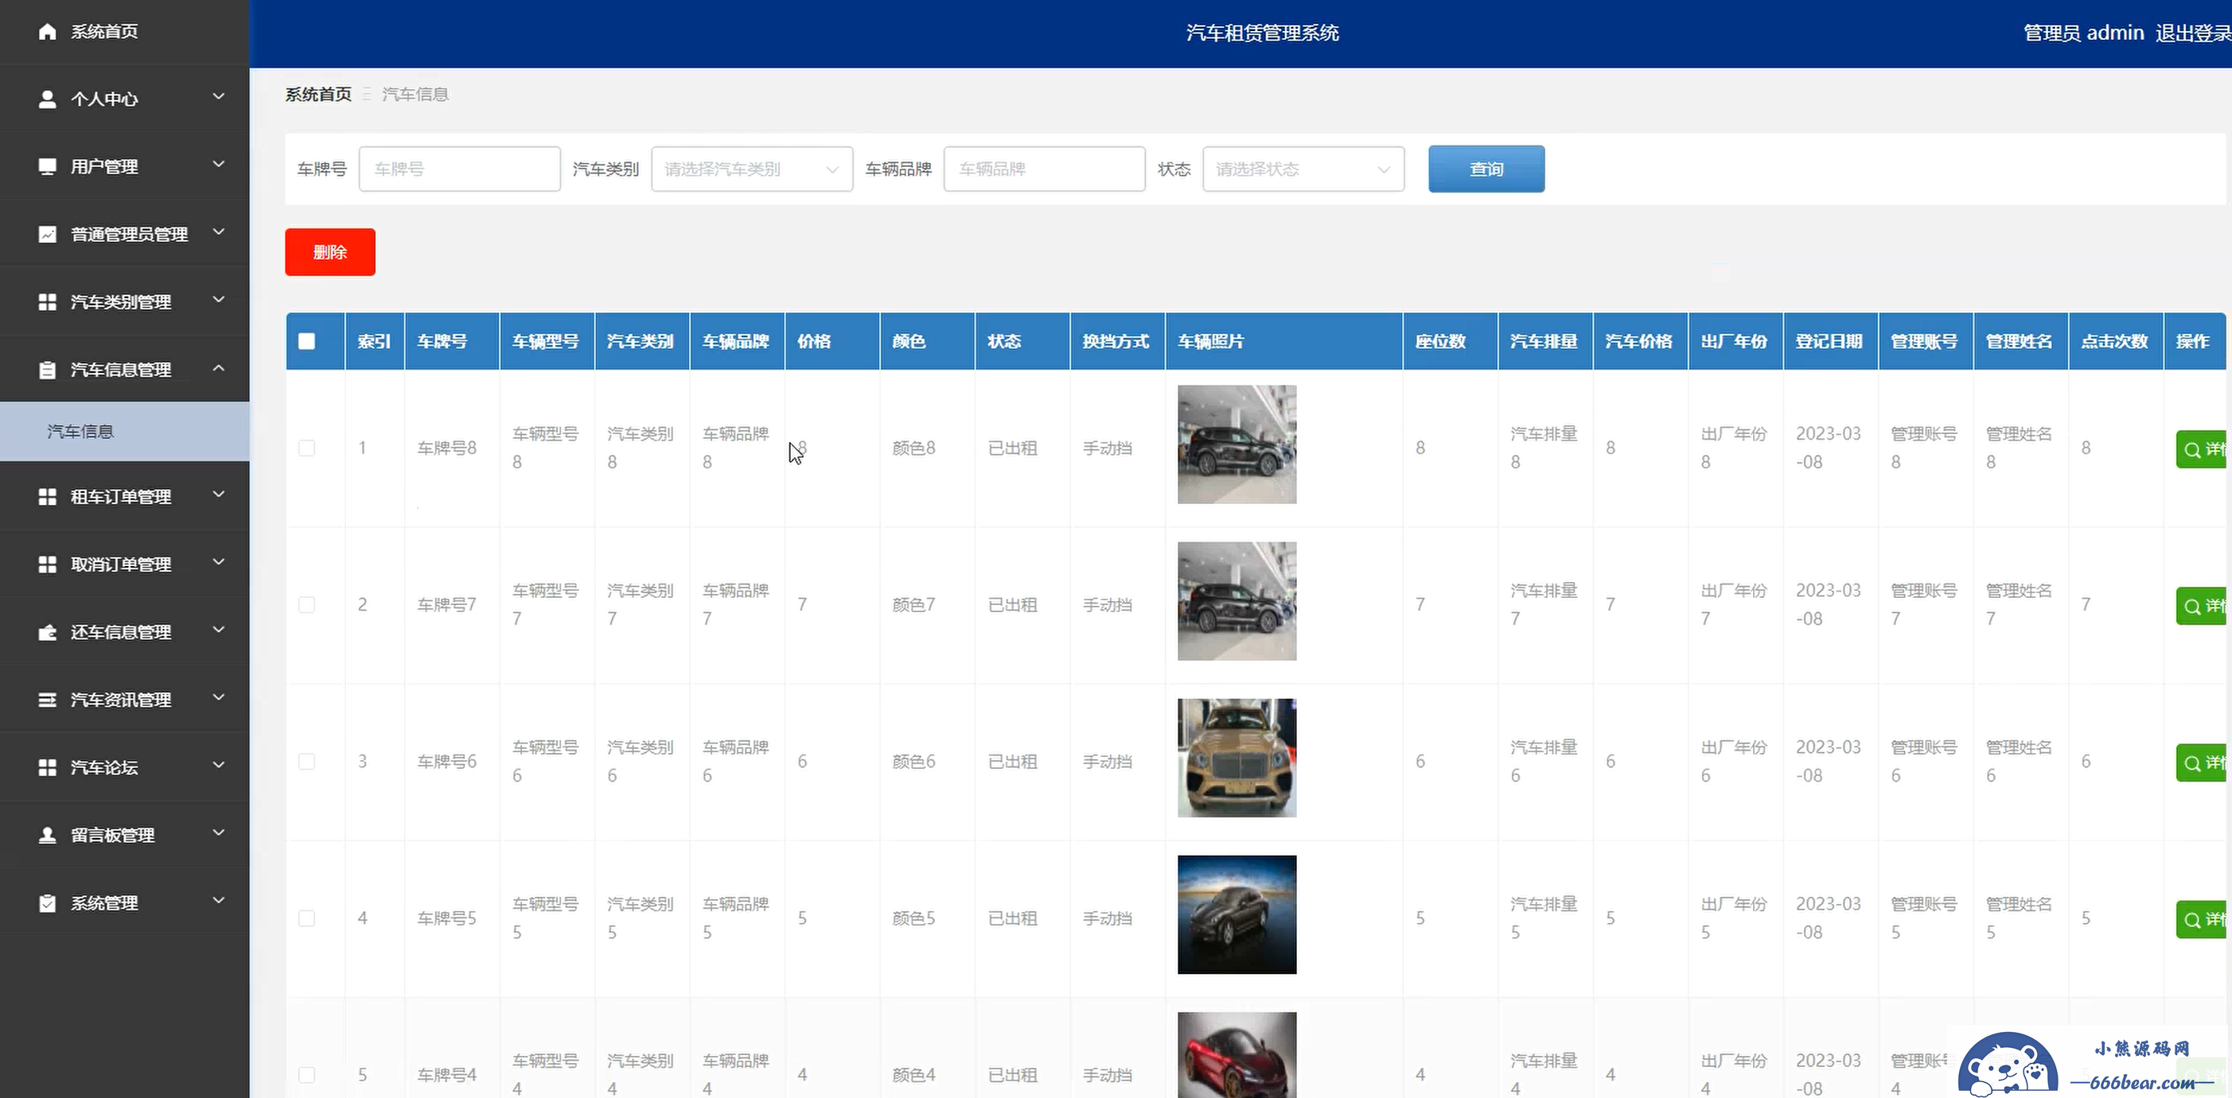Check the row checkbox for 车牌号6
The width and height of the screenshot is (2232, 1098).
[x=306, y=761]
